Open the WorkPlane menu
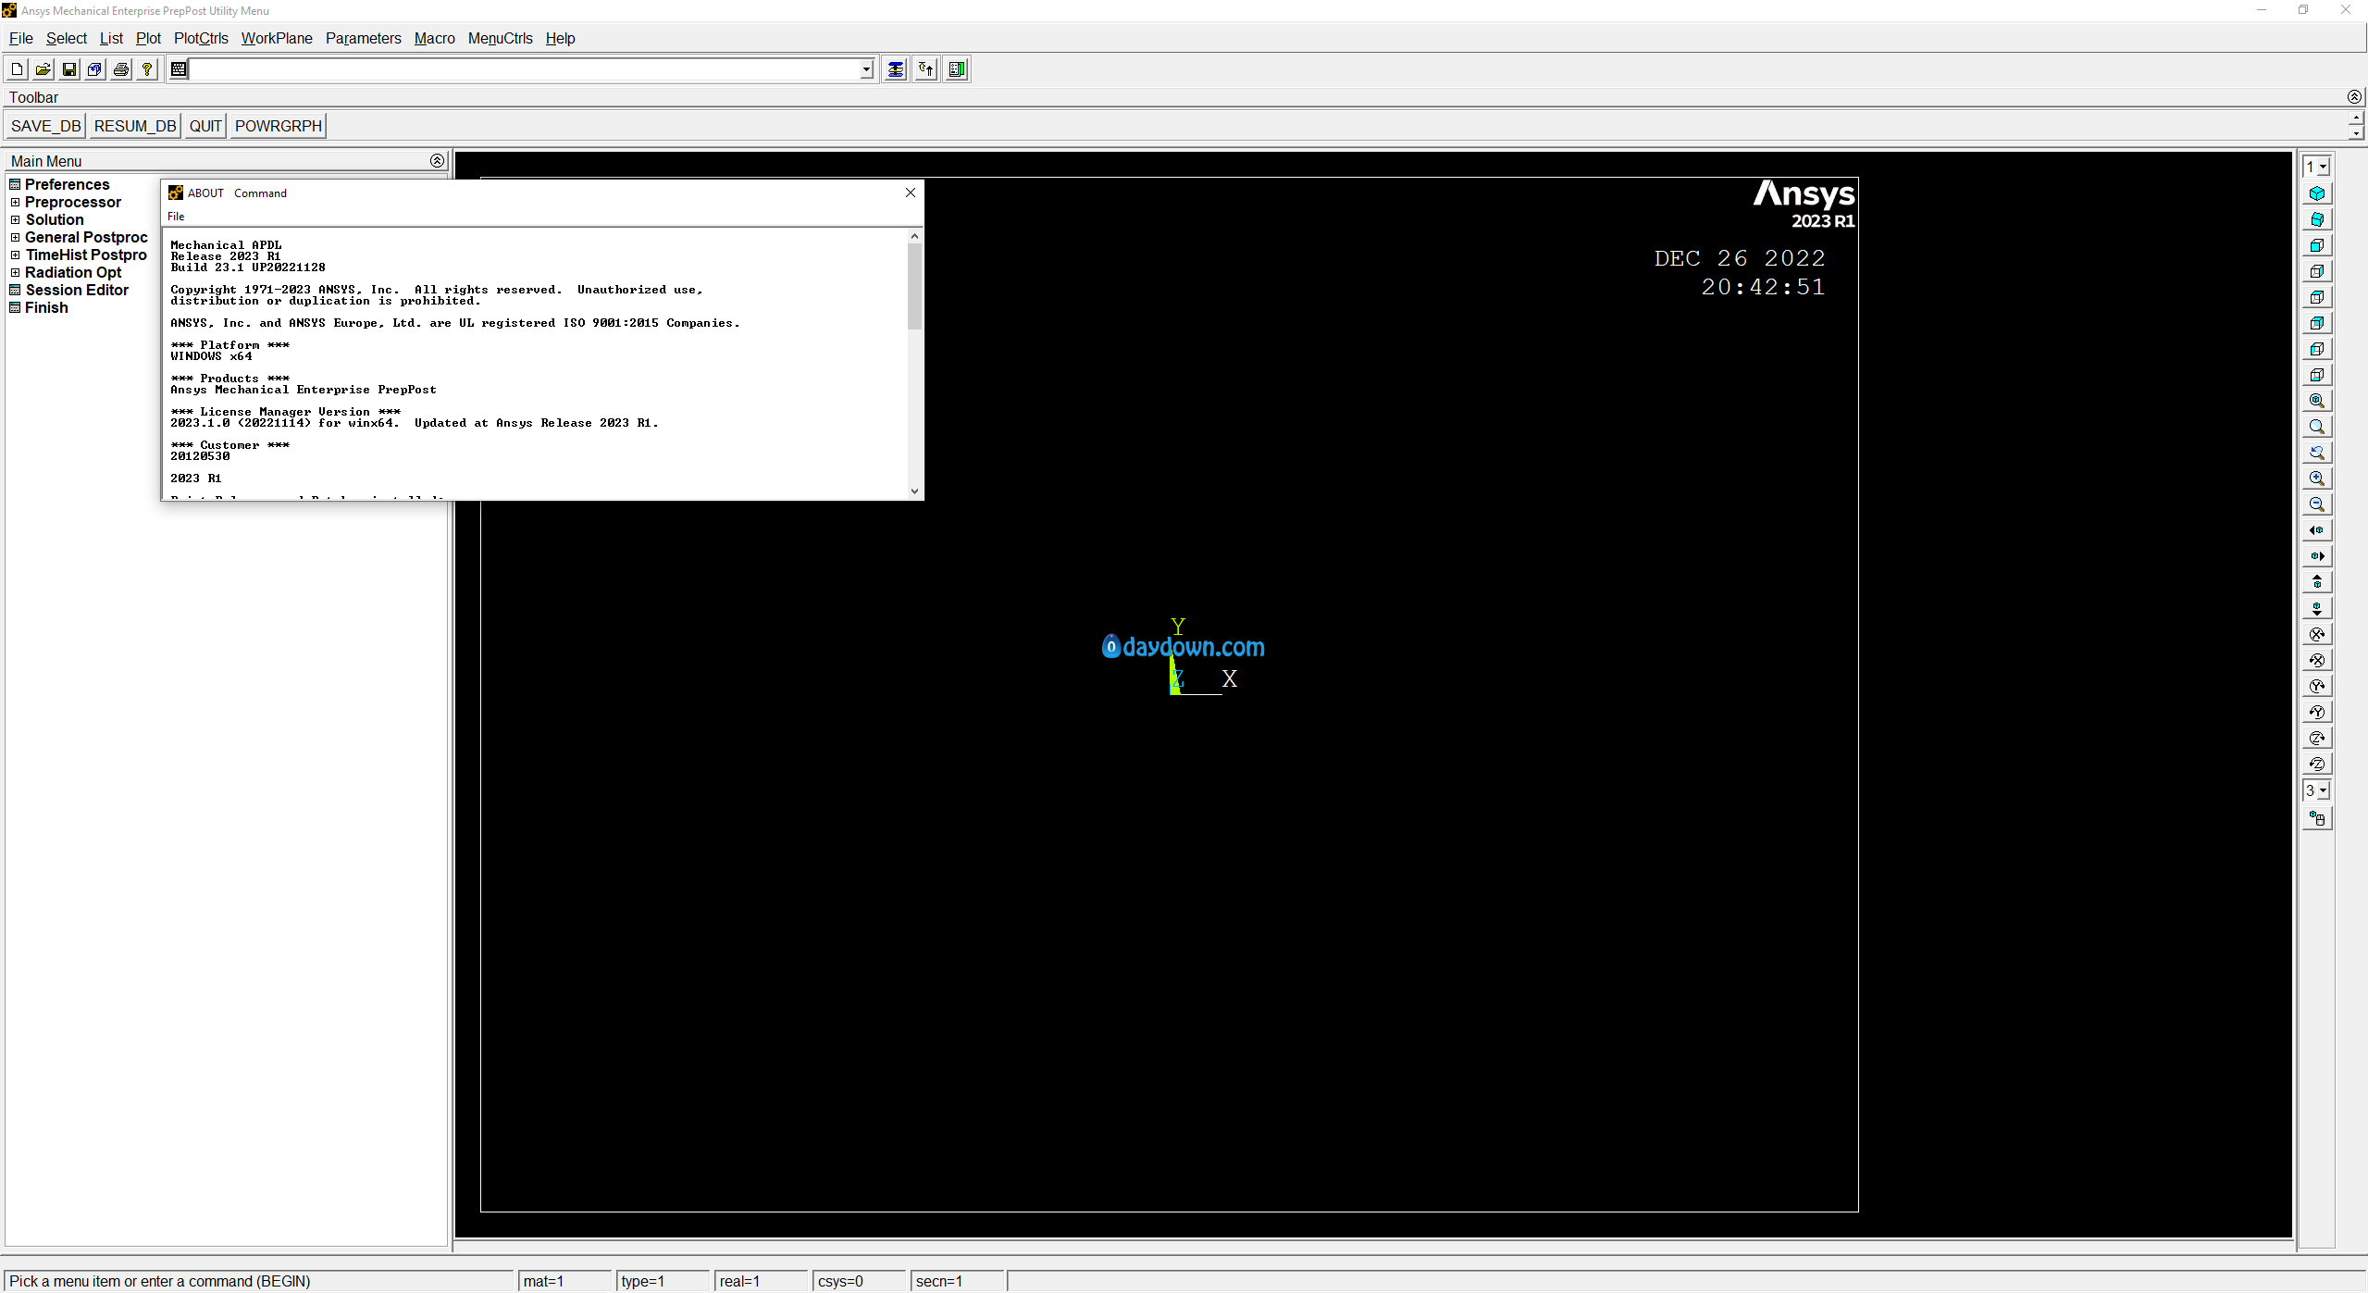The image size is (2368, 1293). pyautogui.click(x=277, y=38)
